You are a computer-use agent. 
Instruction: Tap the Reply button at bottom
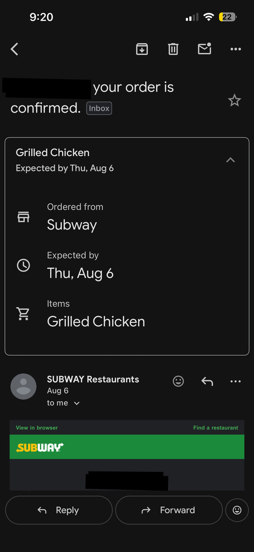[59, 510]
